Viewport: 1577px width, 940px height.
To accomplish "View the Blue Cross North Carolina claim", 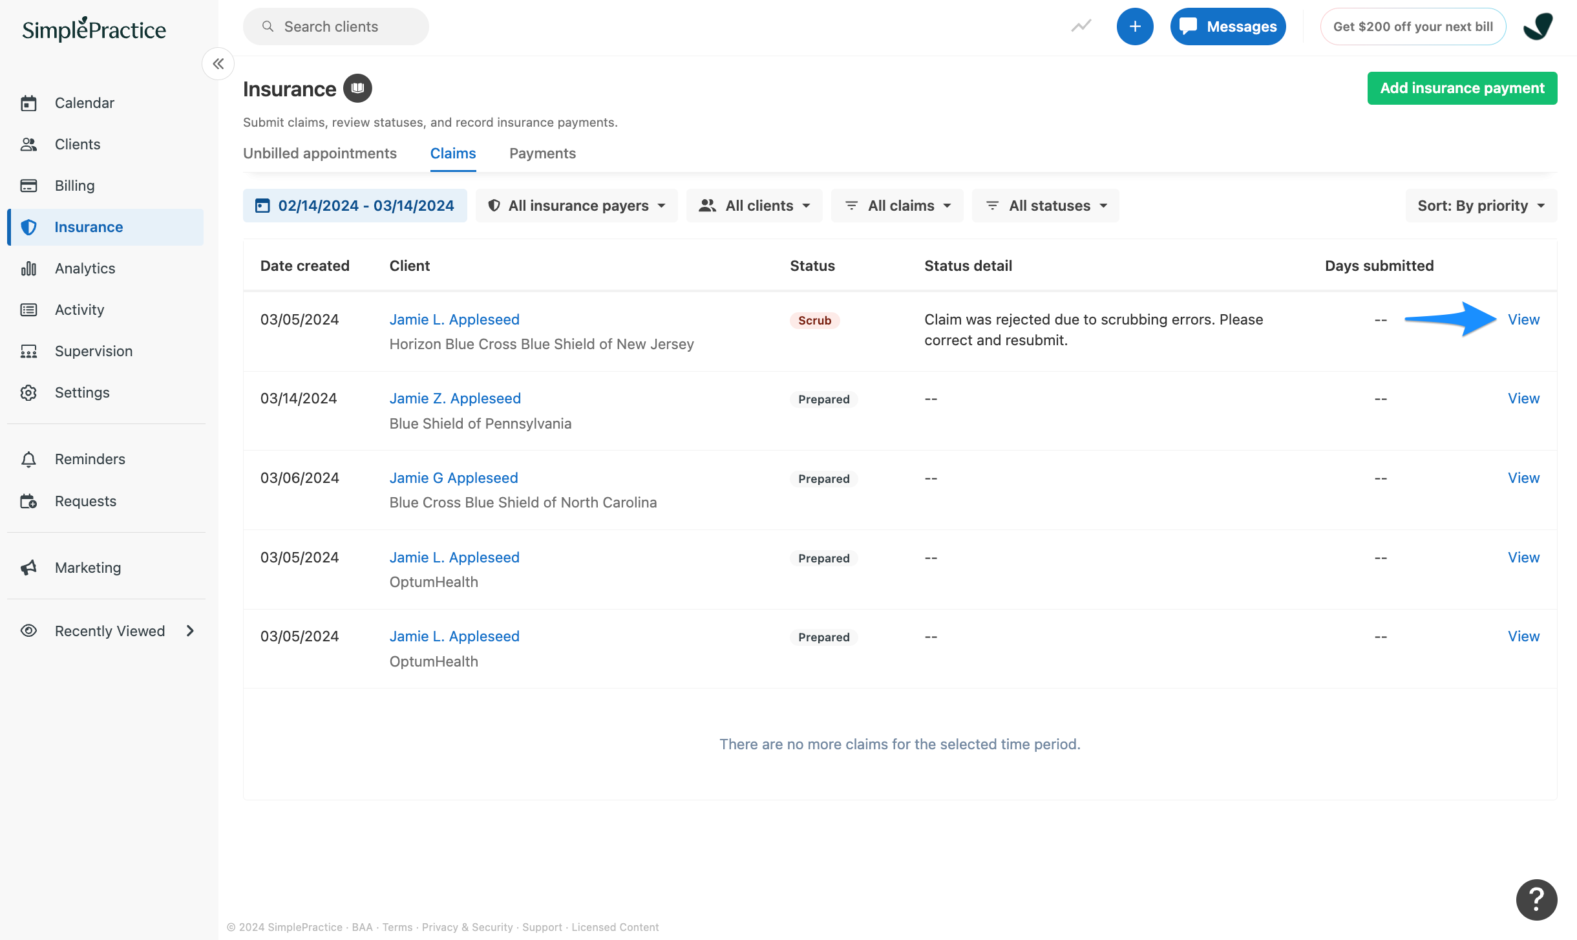I will coord(1523,478).
